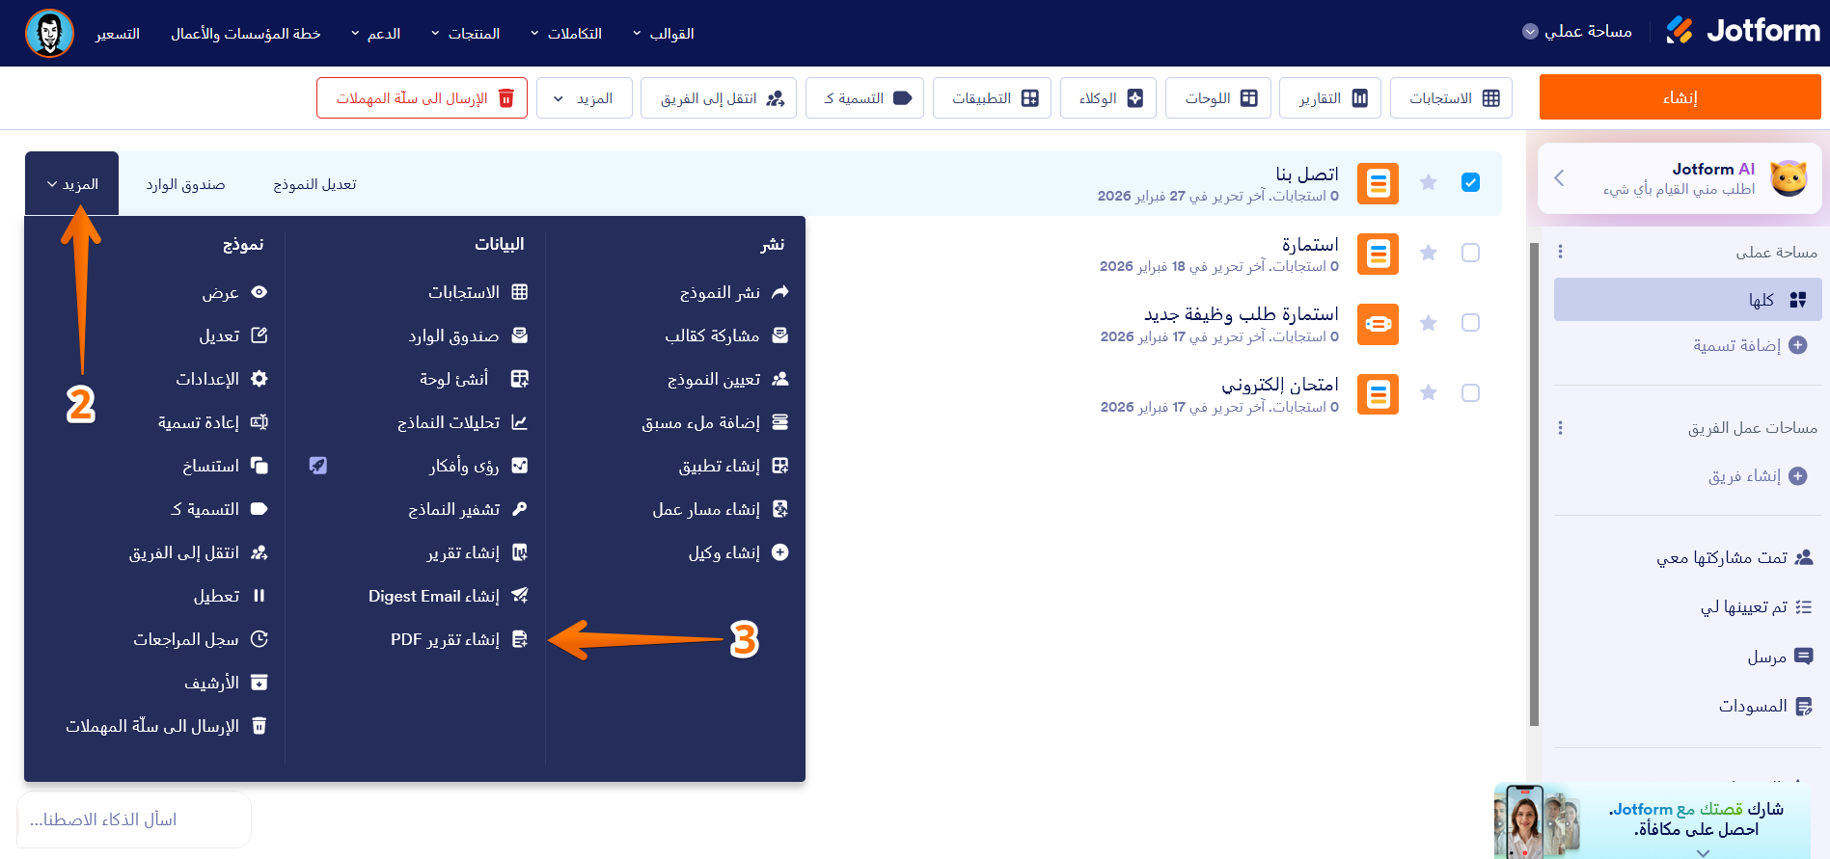Collapse the form row المزيد dropdown
The image size is (1830, 859).
72,184
